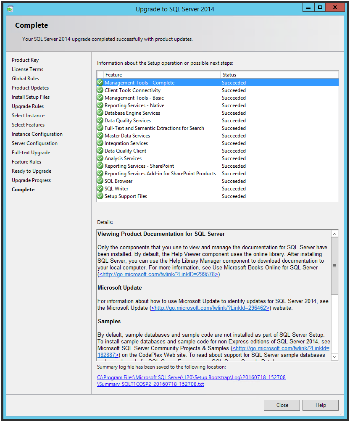Click green check icon beside SQL Browser
This screenshot has height=422, width=350.
(x=100, y=181)
